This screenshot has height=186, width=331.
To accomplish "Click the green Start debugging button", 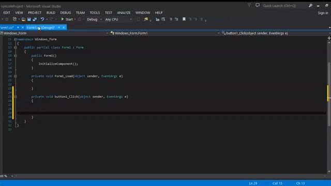I will tap(67, 19).
